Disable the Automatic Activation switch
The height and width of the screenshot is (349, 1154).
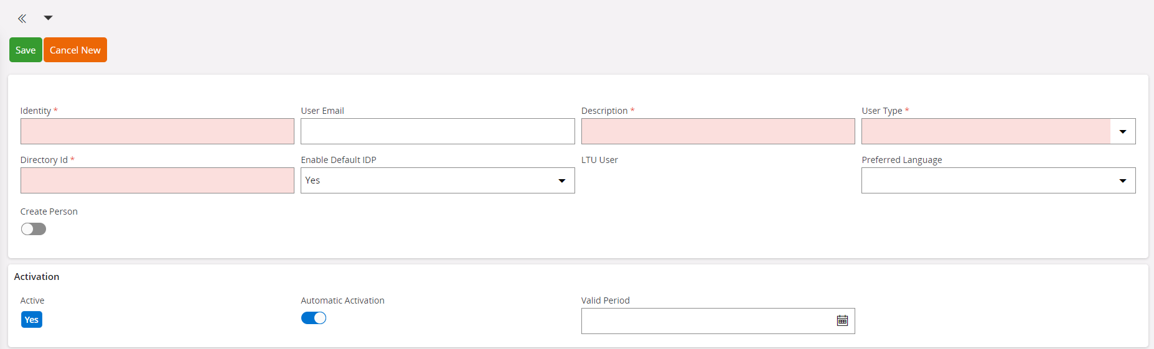click(314, 318)
